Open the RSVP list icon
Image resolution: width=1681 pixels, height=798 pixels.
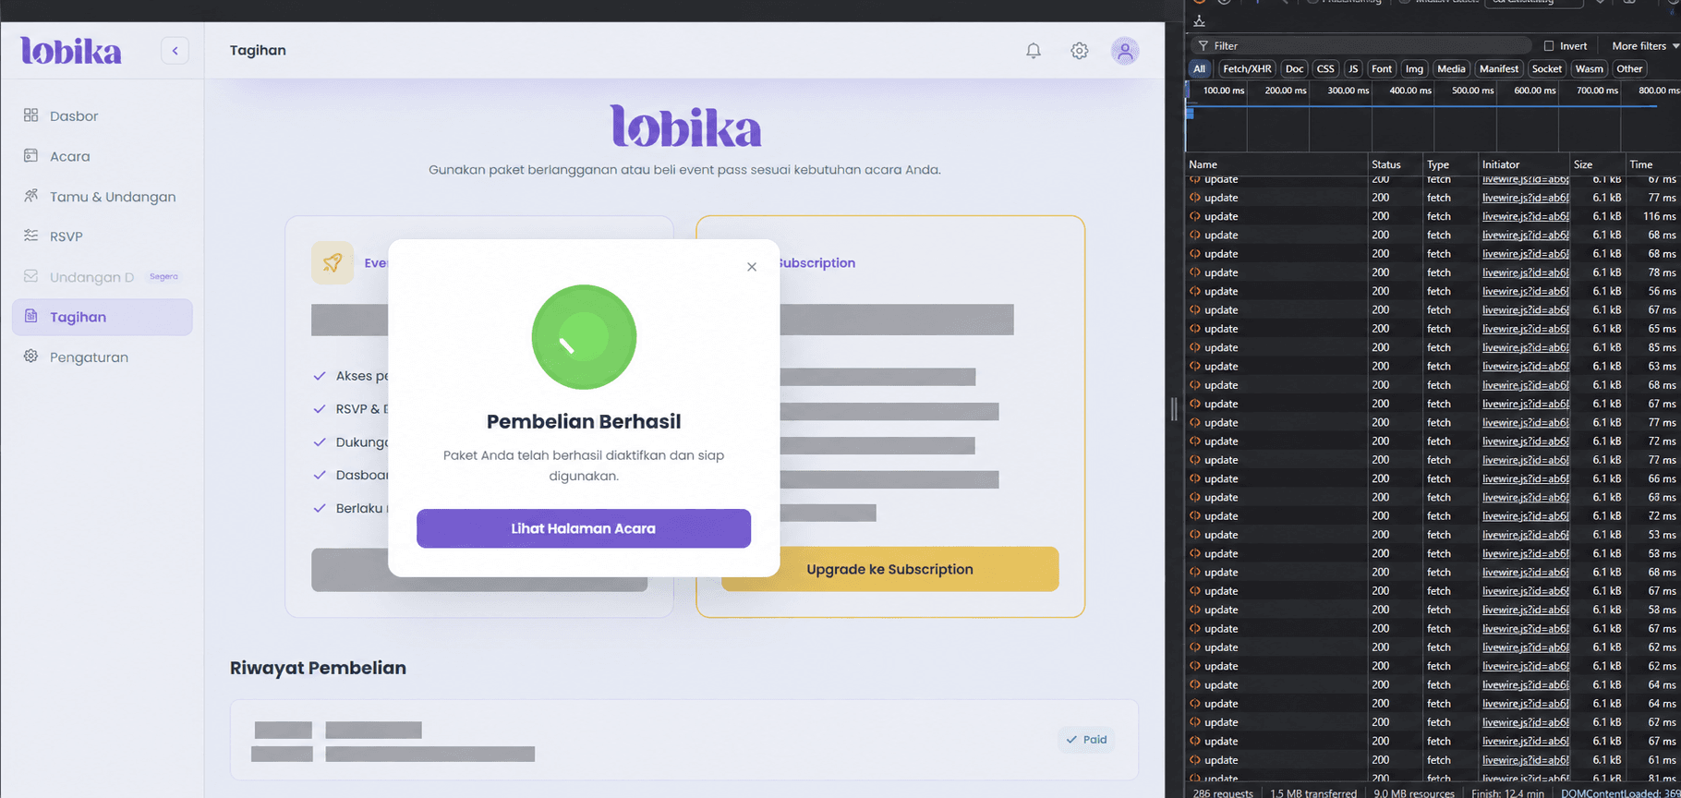pos(30,236)
